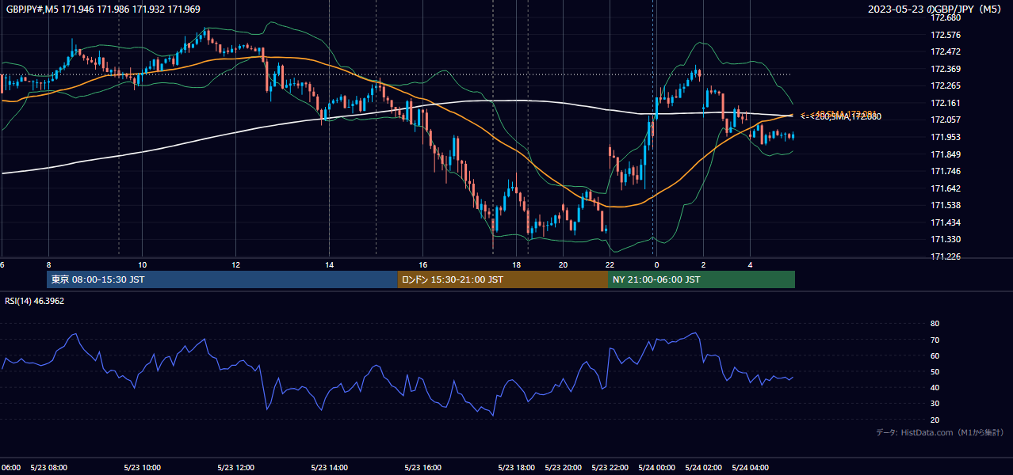This screenshot has height=475, width=1013.
Task: Click hour label 14 under the price chart
Action: [x=329, y=264]
